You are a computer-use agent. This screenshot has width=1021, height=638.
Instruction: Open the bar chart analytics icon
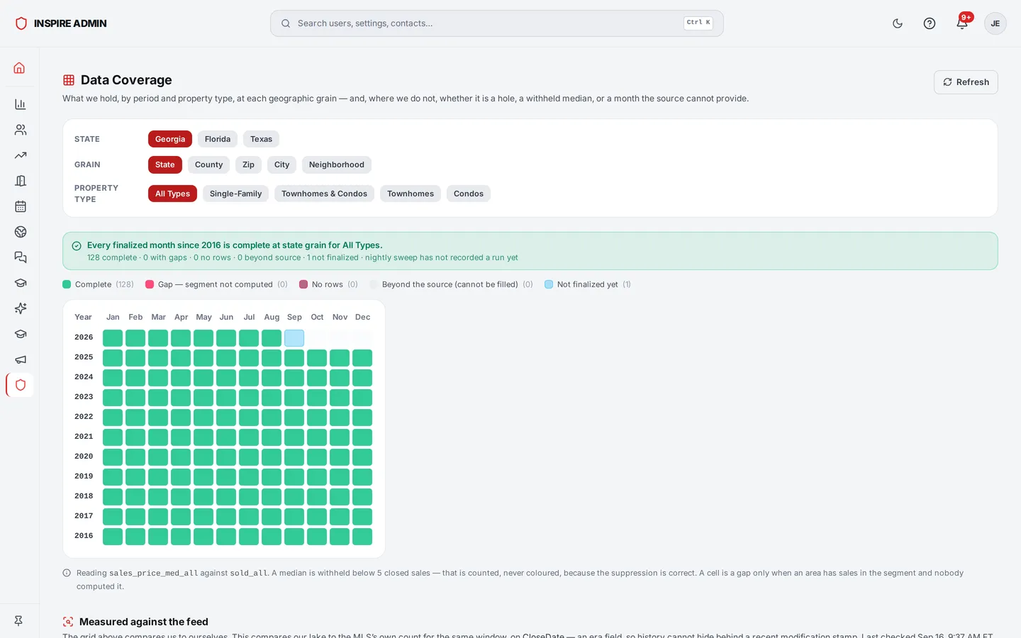[x=20, y=104]
